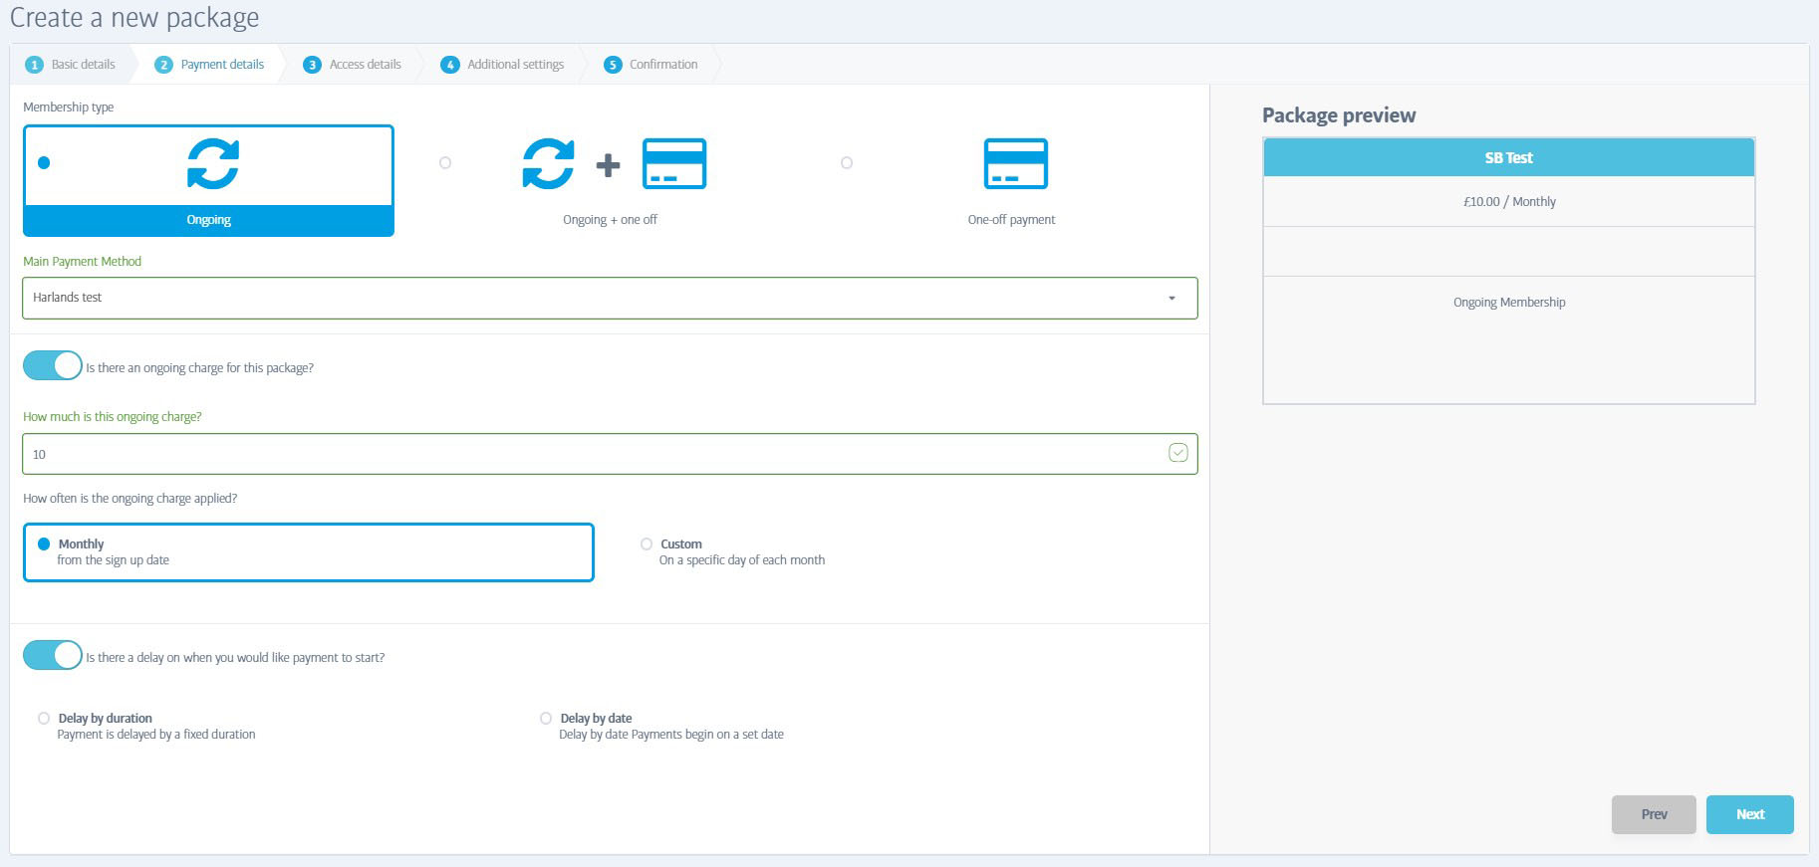Toggle the payment delay switch
Viewport: 1819px width, 867px height.
coord(53,655)
